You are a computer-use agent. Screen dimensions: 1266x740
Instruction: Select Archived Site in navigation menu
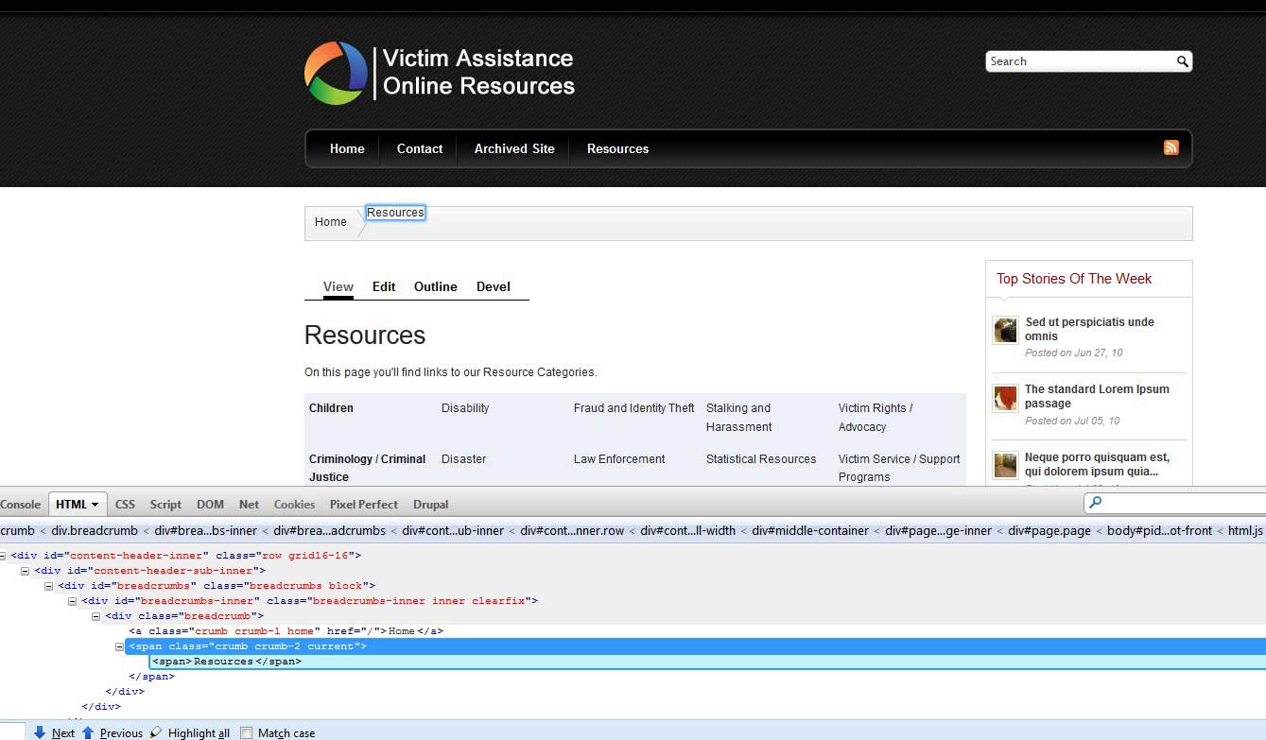(514, 148)
